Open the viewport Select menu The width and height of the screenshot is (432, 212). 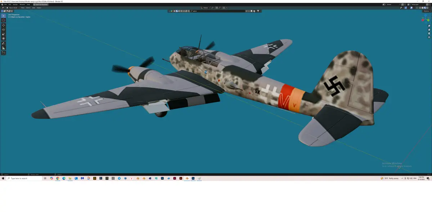coord(28,8)
